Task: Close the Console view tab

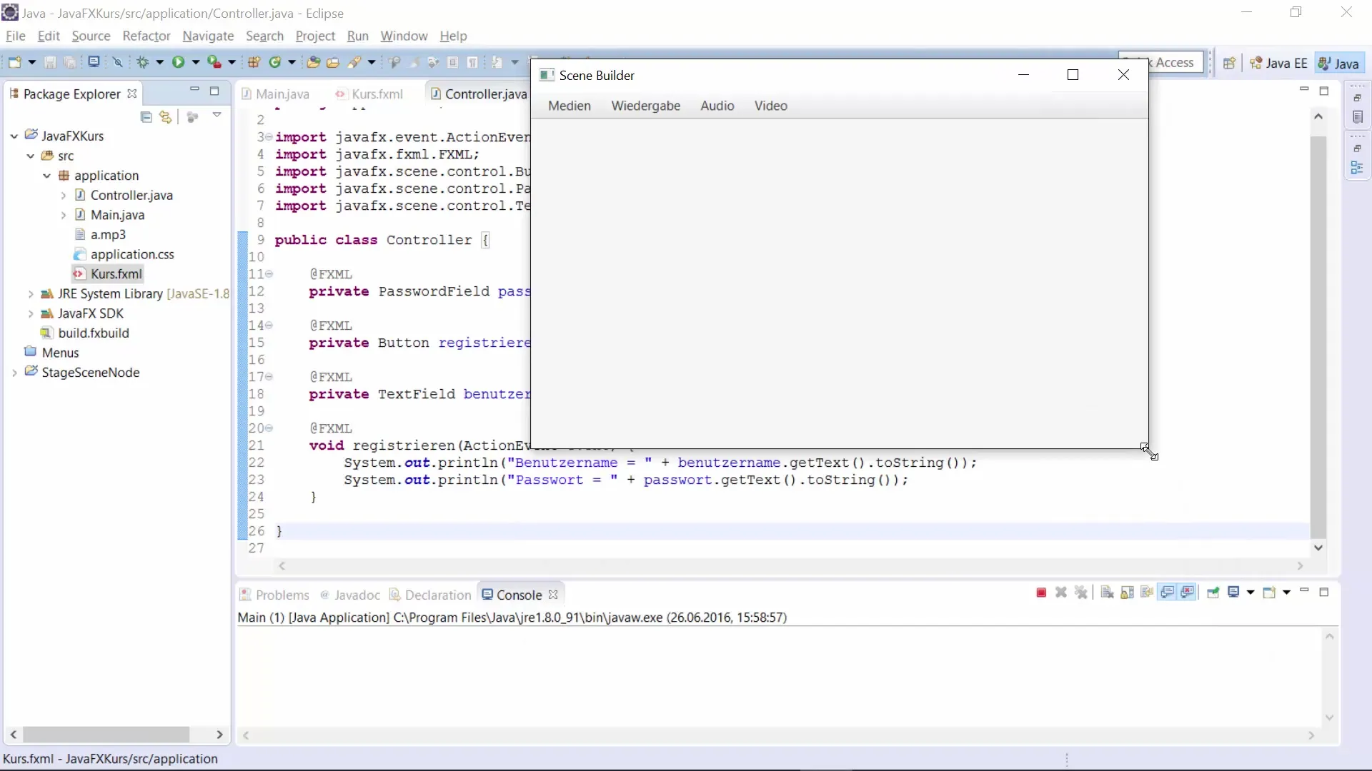Action: [553, 595]
